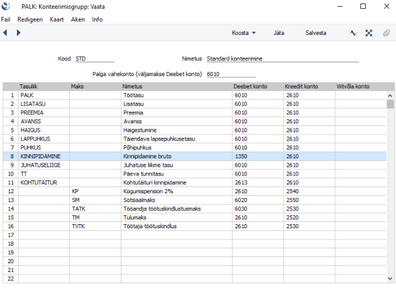Viewport: 396px width, 292px height.
Task: Click credit account 2540 cell
Action: tap(310, 191)
